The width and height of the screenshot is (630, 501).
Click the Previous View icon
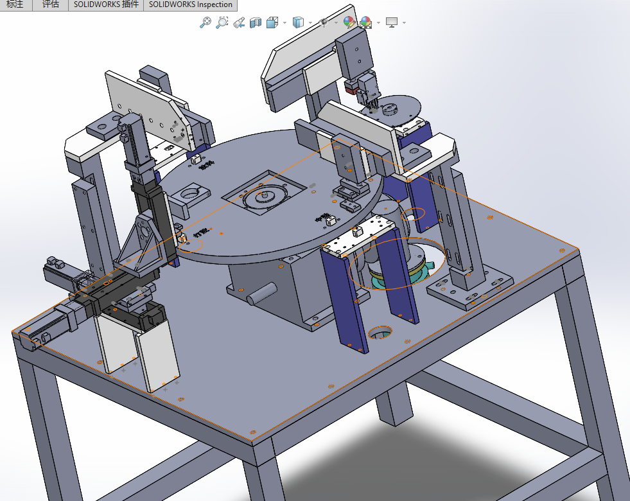click(x=239, y=22)
